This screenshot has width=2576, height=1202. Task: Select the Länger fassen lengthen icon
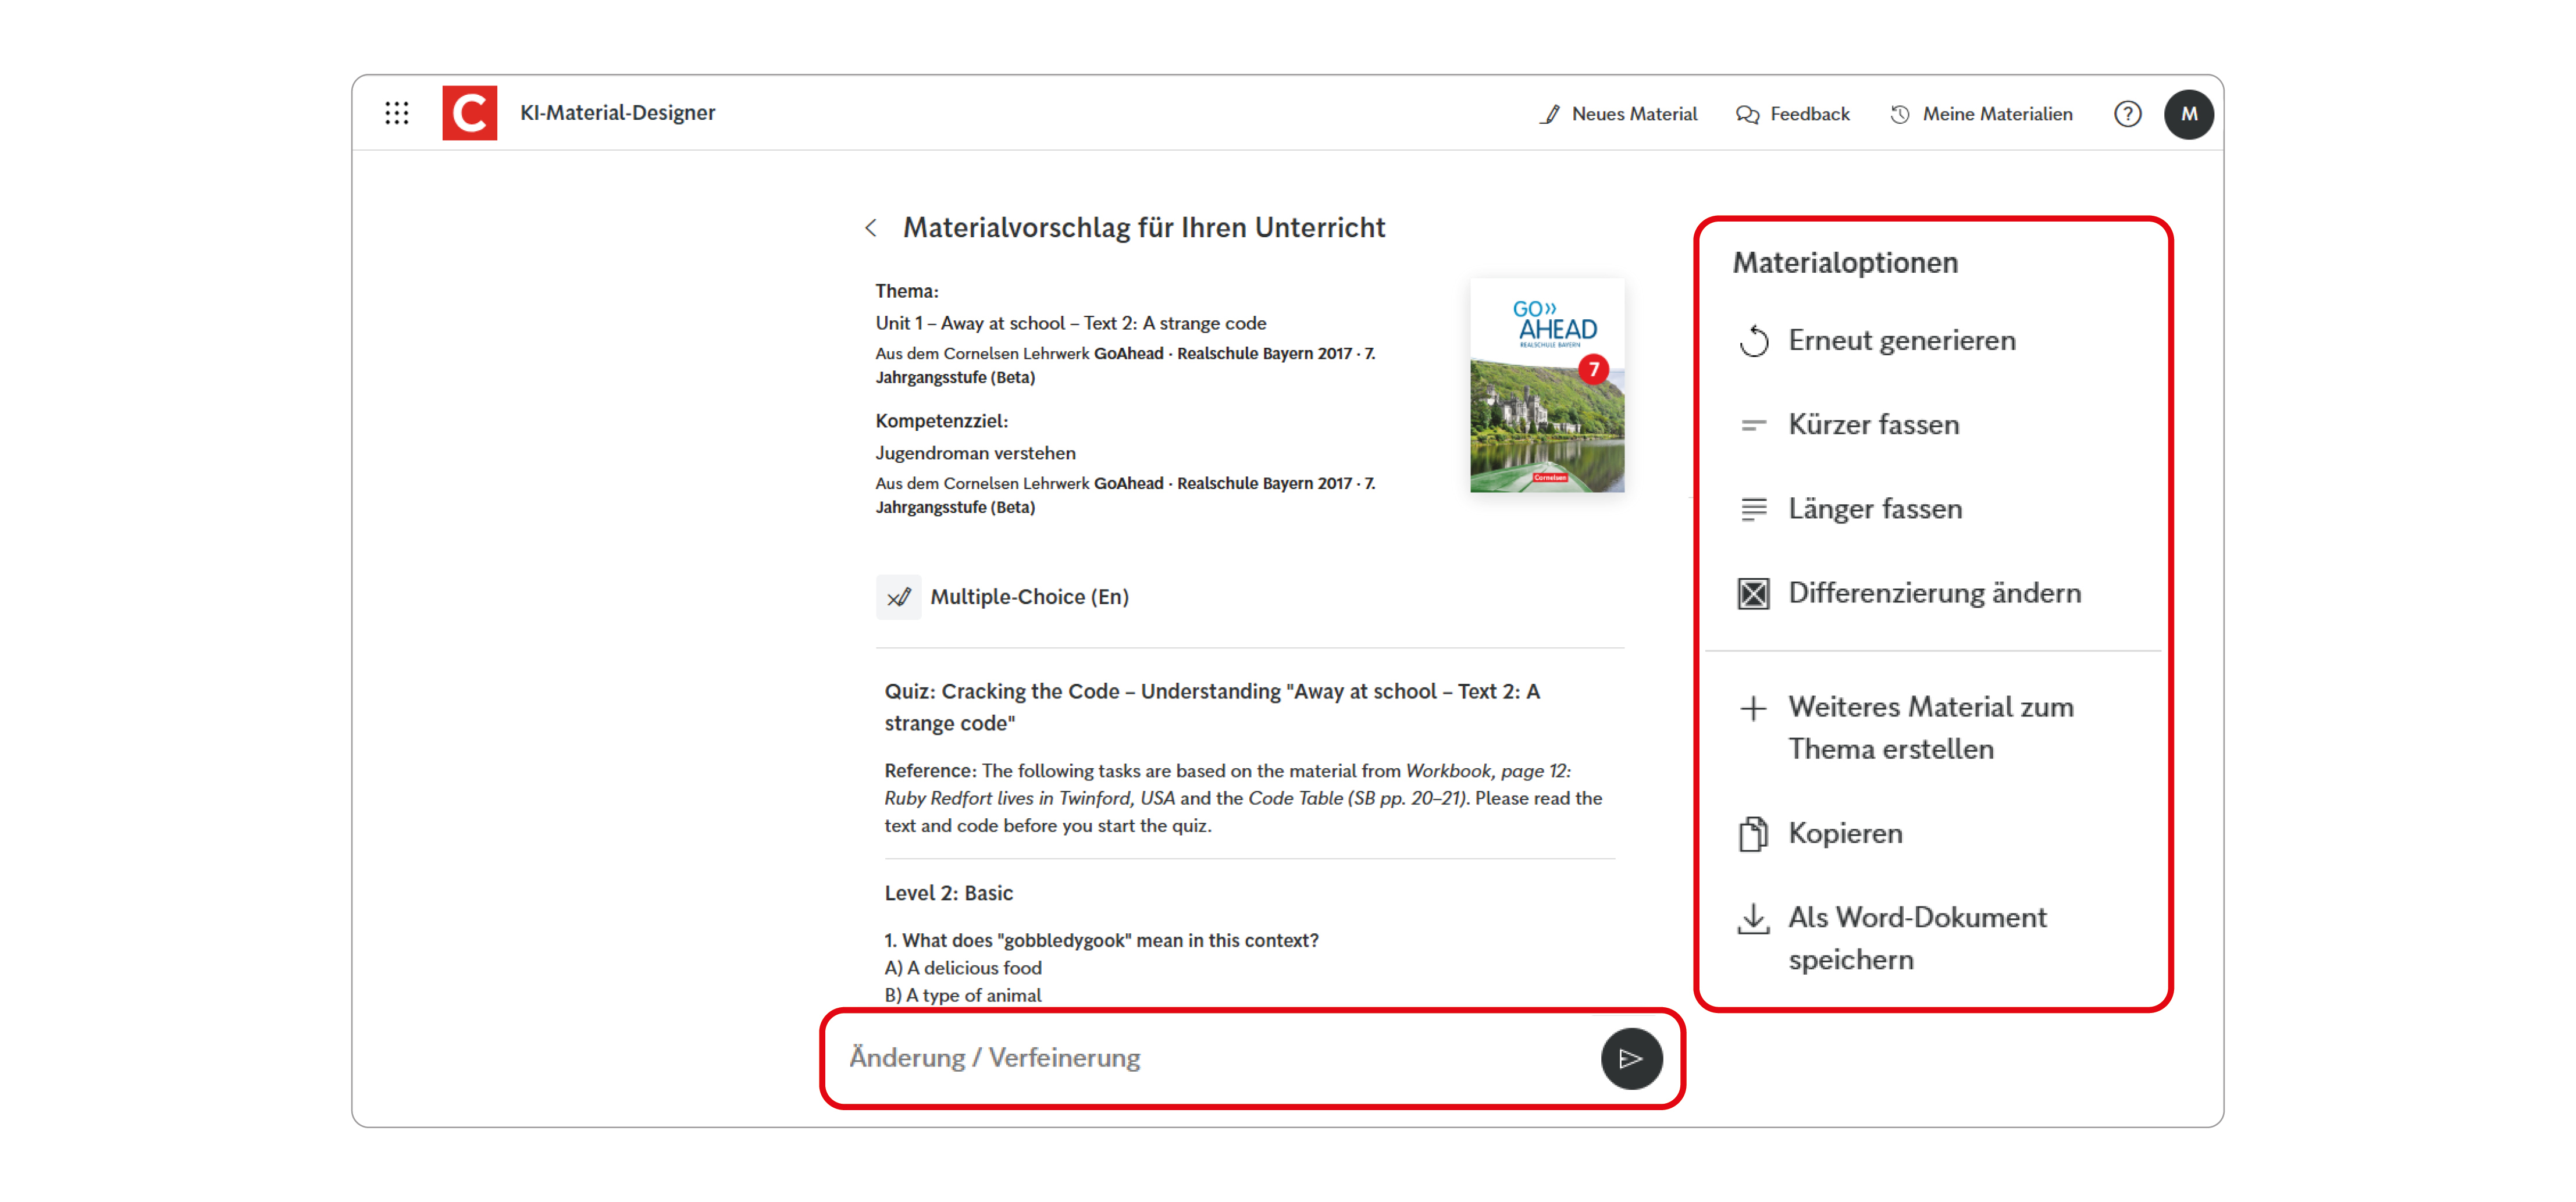(x=1755, y=509)
